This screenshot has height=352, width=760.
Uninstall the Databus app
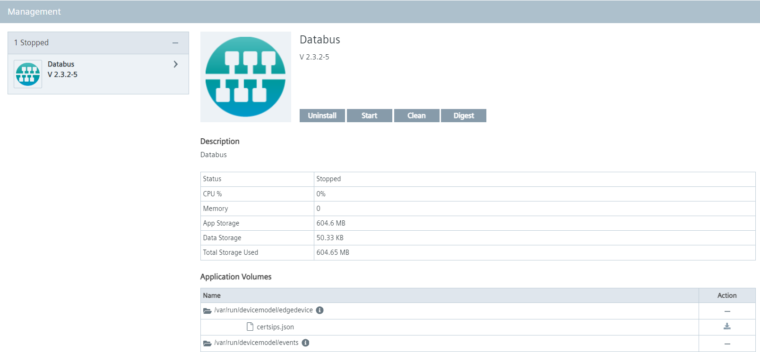322,116
